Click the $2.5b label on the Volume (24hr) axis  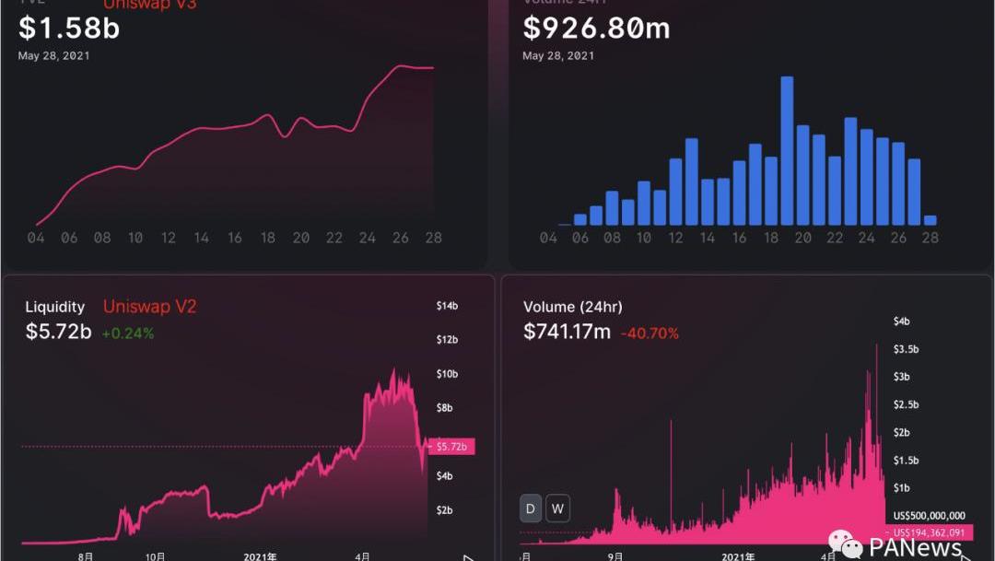907,404
